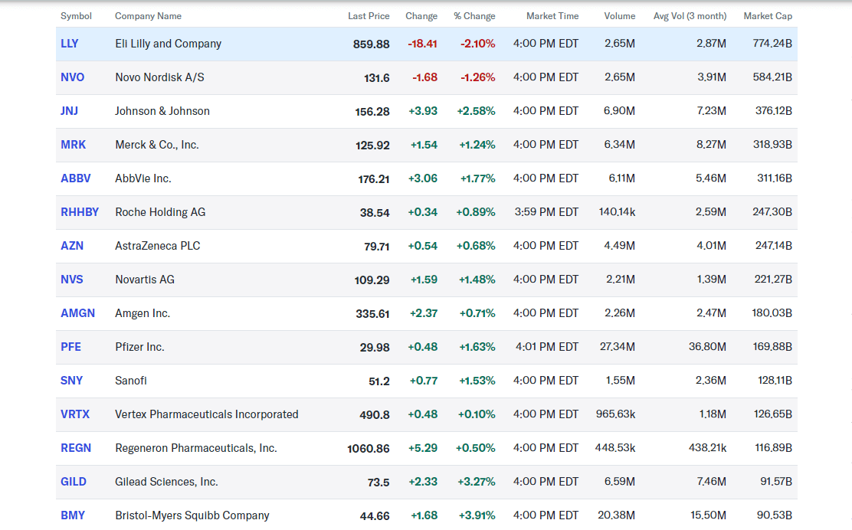Open the REGN ticker symbol link
Image resolution: width=852 pixels, height=530 pixels.
(x=76, y=447)
